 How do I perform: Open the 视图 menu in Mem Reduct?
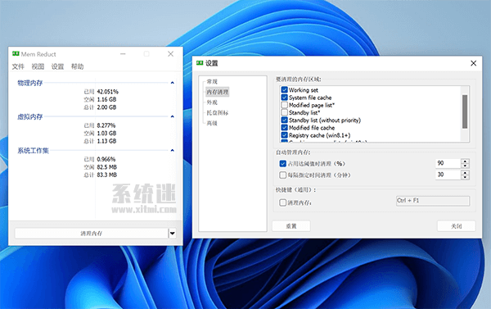[x=38, y=66]
